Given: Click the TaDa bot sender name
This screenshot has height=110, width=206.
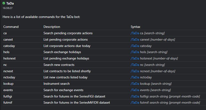Looking at the screenshot, I should (x=10, y=3).
